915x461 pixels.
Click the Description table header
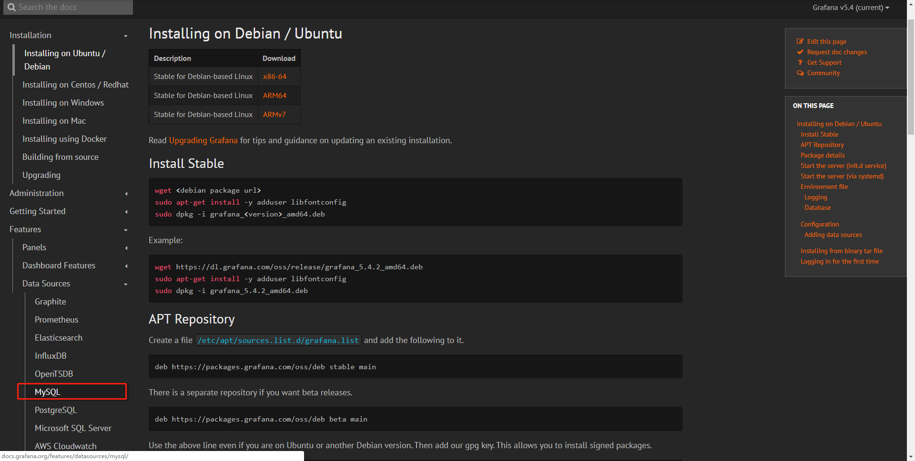(x=173, y=58)
